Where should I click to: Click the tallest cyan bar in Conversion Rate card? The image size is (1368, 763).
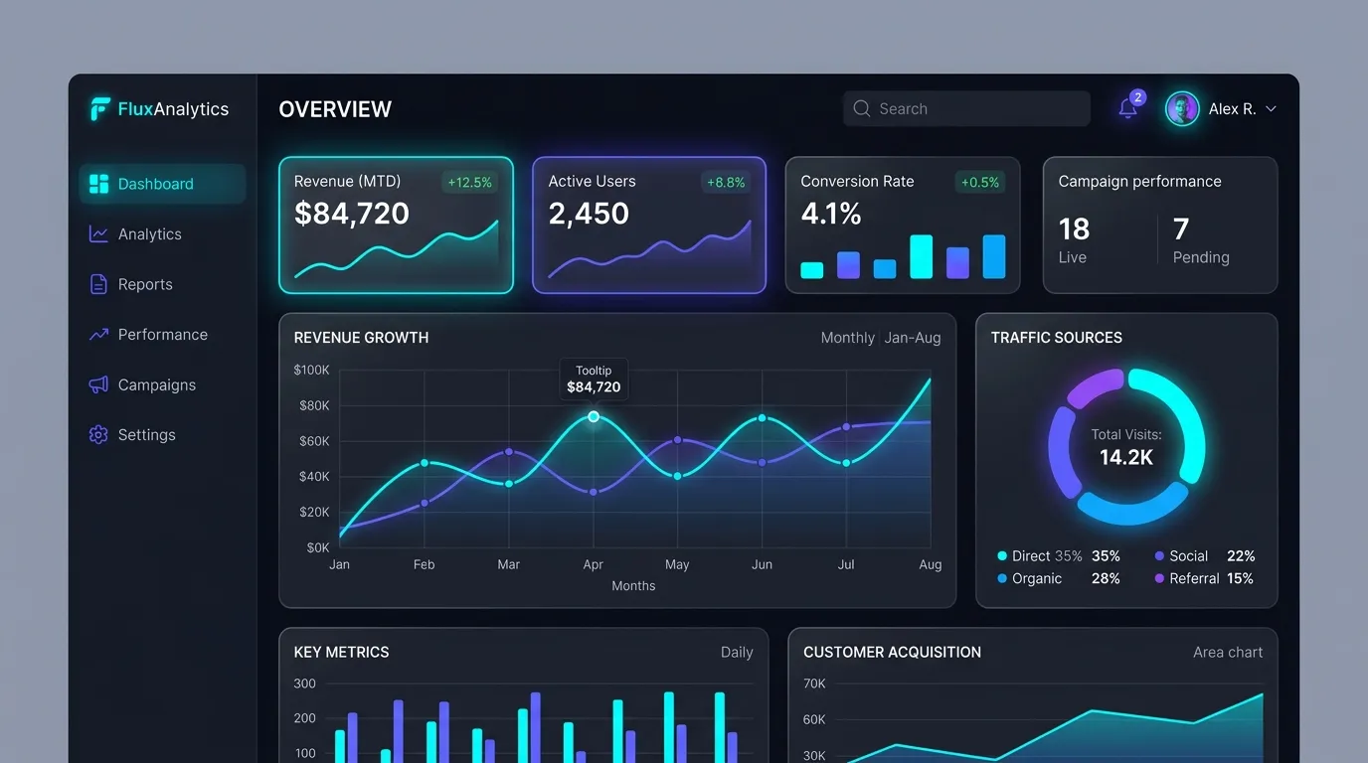922,256
